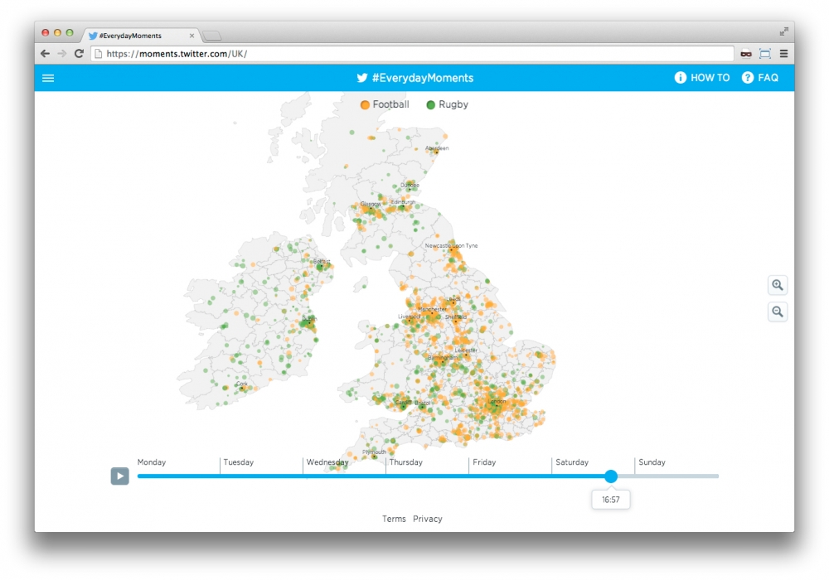829x580 pixels.
Task: Reload the current page
Action: 79,53
